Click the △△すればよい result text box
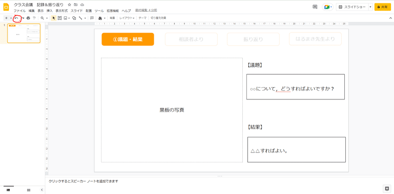Image resolution: width=394 pixels, height=194 pixels. (296, 150)
